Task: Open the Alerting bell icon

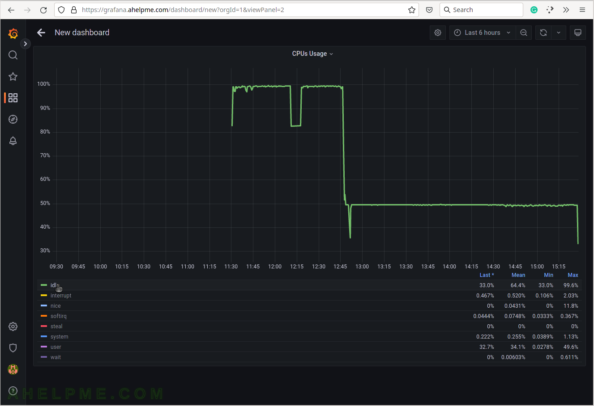Action: pyautogui.click(x=13, y=141)
